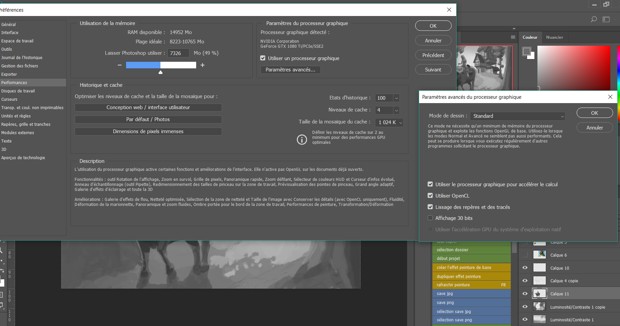
Task: Select Disques de travail in preferences list
Action: 18,91
